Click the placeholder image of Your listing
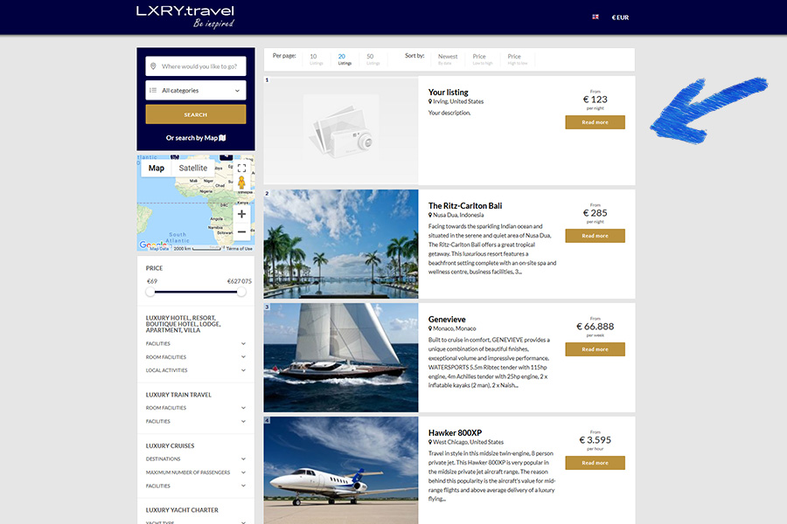This screenshot has width=787, height=524. [x=341, y=130]
